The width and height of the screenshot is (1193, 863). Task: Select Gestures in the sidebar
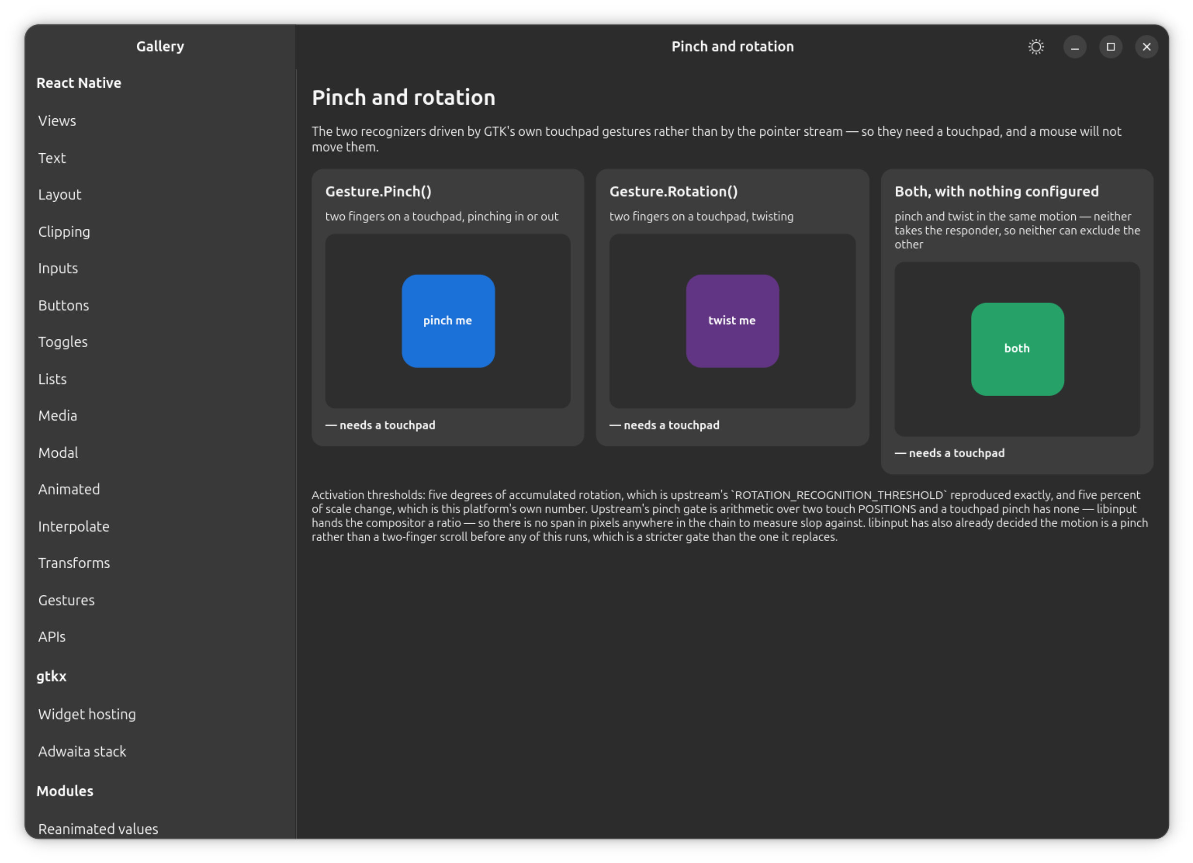pos(160,600)
